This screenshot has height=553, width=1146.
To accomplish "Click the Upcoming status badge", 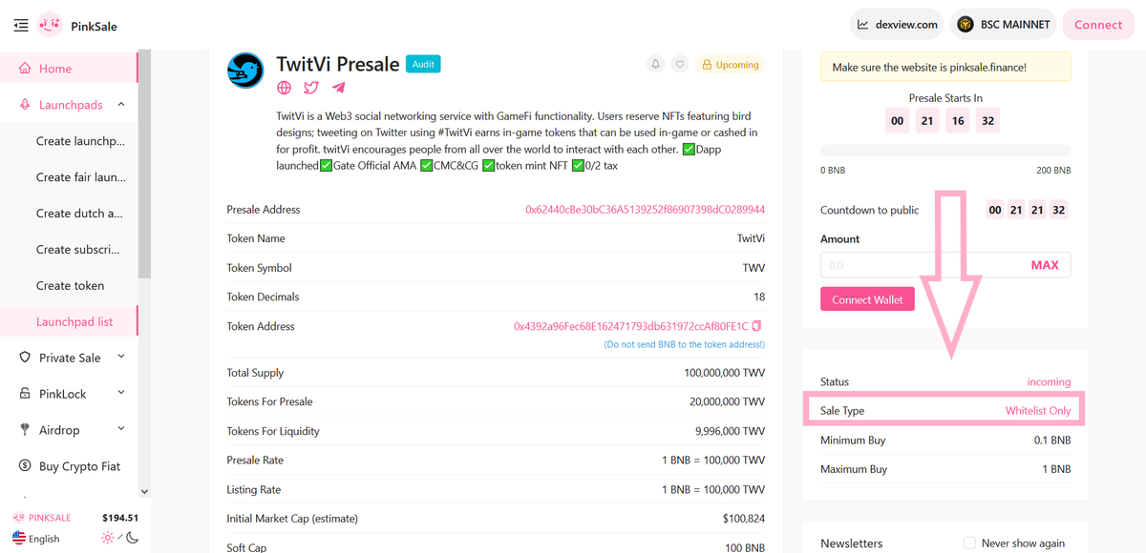I will click(x=731, y=65).
